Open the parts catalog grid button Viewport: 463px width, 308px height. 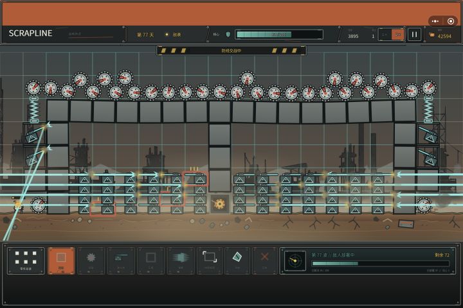coord(26,261)
